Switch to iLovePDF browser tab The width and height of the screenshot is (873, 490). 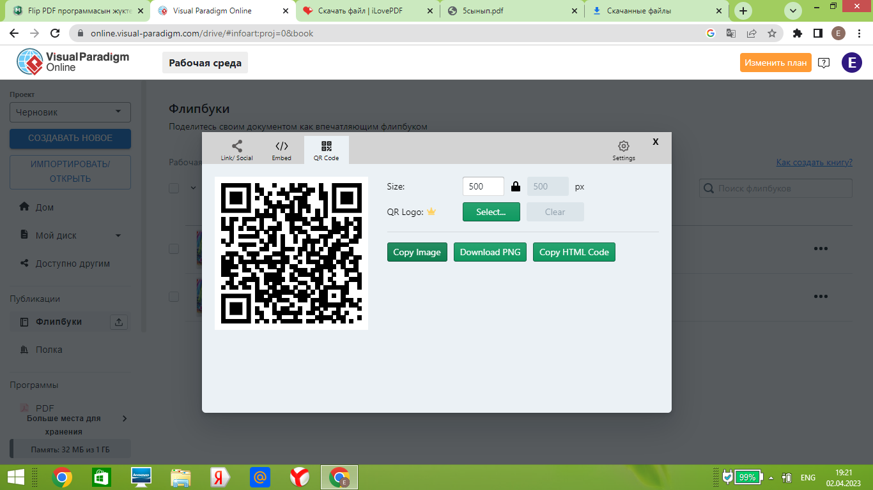[367, 11]
